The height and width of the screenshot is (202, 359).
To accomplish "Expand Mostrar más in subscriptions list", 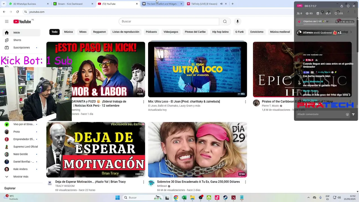I will point(21,177).
